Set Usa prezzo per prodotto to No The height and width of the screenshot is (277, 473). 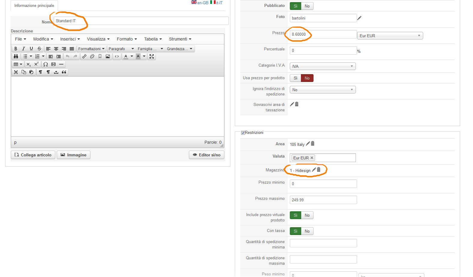pyautogui.click(x=307, y=78)
